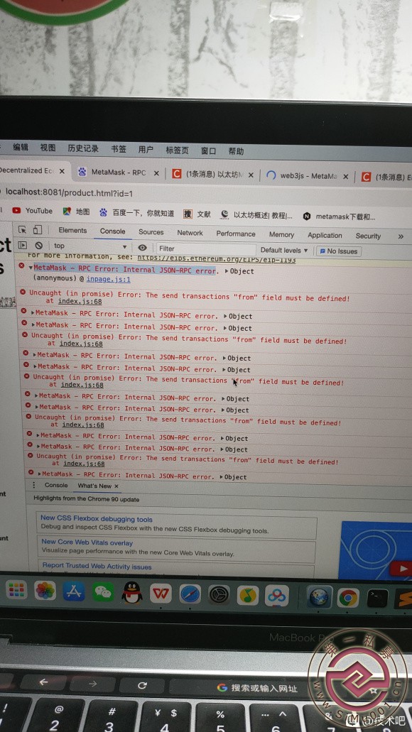This screenshot has height=732, width=412.
Task: Open the Security panel in DevTools
Action: tap(368, 236)
